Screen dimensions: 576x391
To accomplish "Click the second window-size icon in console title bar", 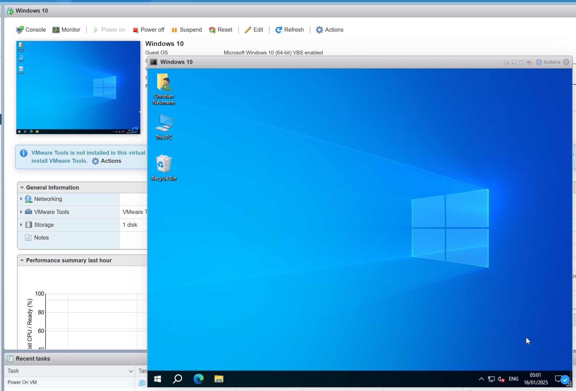I will point(514,62).
